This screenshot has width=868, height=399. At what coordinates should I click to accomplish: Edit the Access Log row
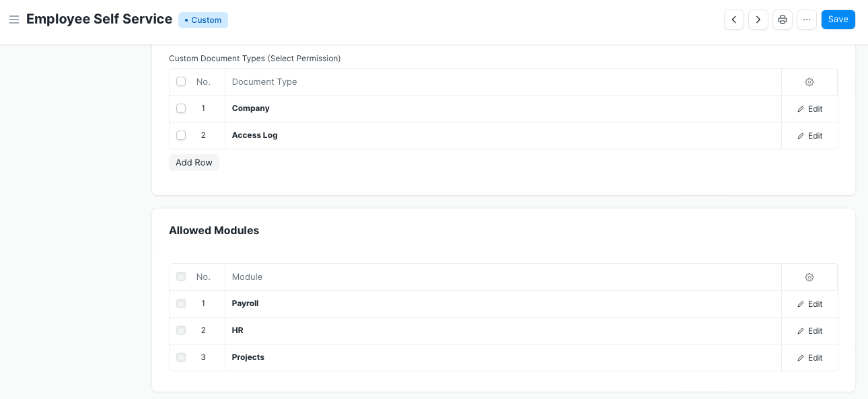click(x=810, y=136)
